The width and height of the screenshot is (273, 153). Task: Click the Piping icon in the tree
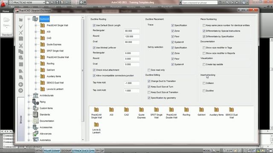[35, 102]
